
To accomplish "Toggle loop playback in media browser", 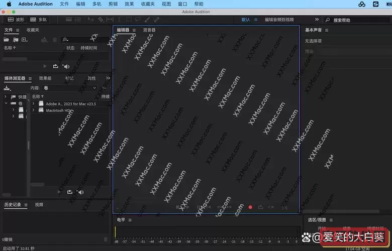I will click(x=70, y=192).
